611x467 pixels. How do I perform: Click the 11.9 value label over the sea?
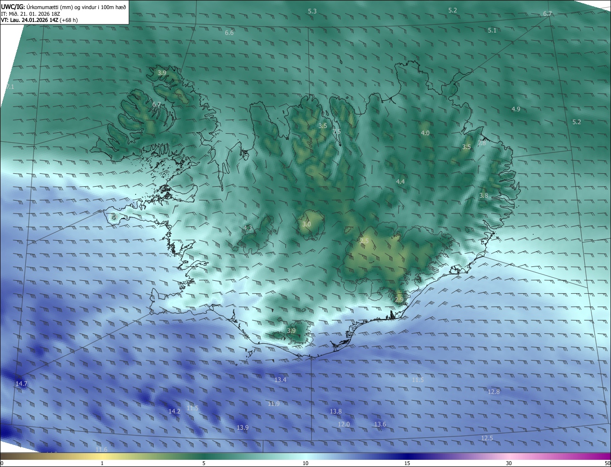(x=274, y=404)
